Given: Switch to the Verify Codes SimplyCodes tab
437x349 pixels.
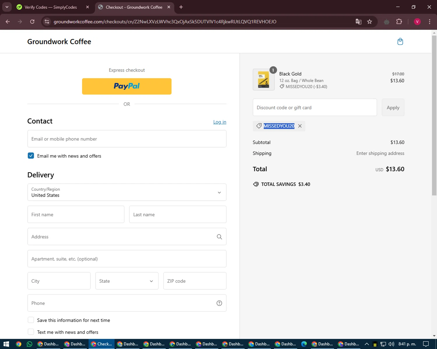Looking at the screenshot, I should coord(51,7).
